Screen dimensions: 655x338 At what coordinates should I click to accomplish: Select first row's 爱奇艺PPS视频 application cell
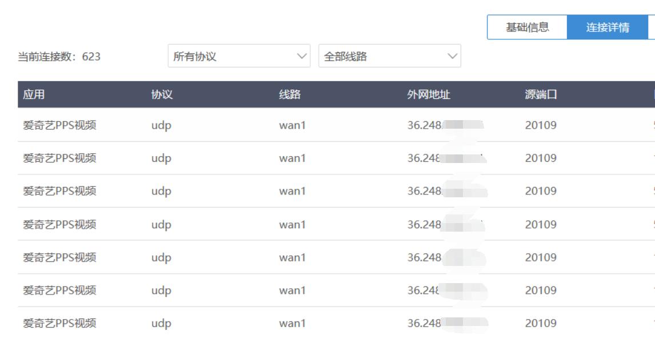tap(59, 125)
